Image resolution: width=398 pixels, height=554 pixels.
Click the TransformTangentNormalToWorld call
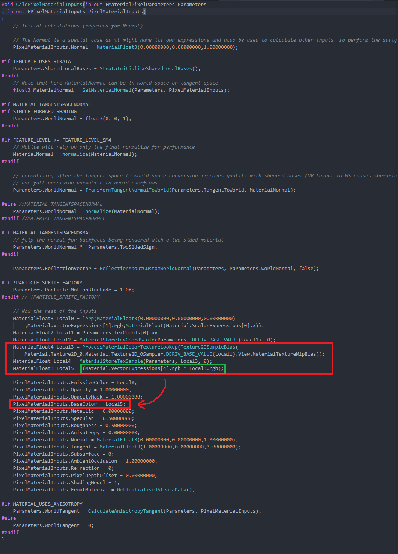tap(127, 190)
